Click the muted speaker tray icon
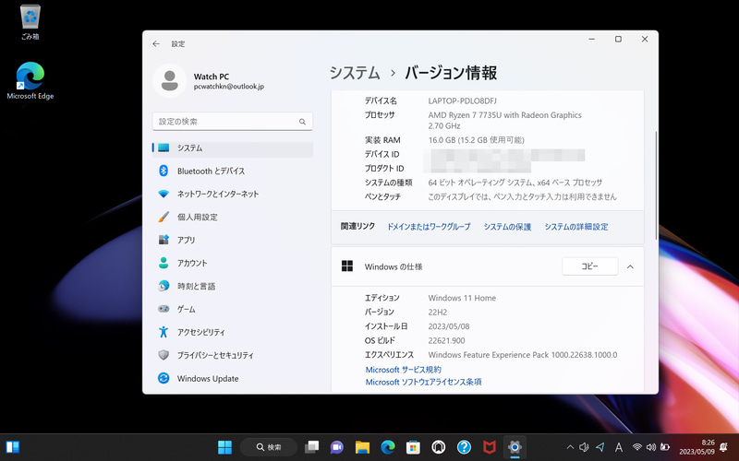739x461 pixels. [x=585, y=447]
